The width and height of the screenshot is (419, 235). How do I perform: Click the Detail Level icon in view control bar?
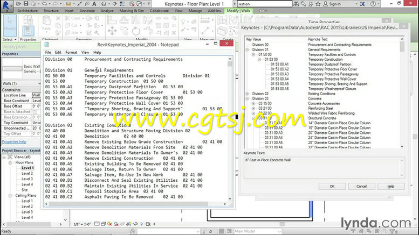97,224
